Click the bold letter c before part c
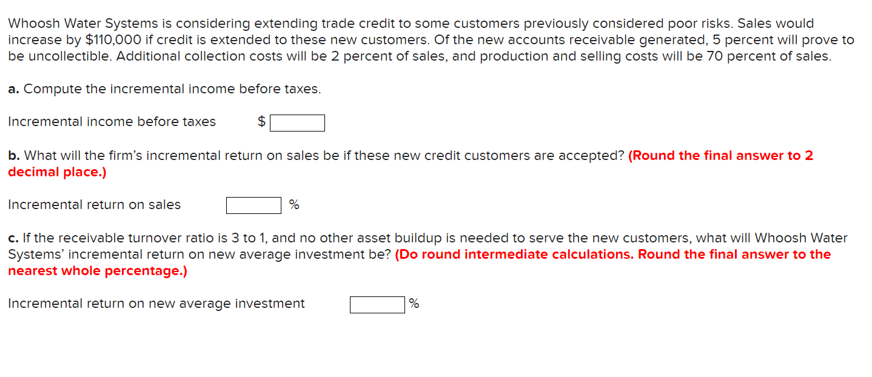Screen dimensions: 872x377 coord(11,238)
